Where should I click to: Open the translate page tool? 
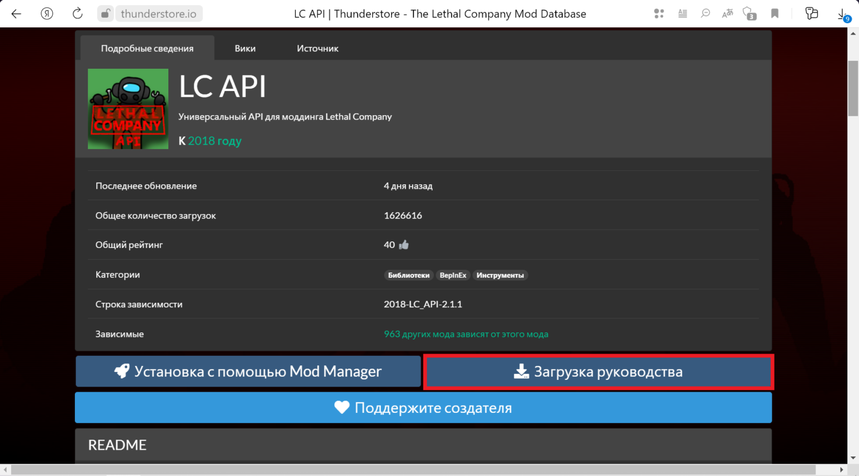[728, 13]
